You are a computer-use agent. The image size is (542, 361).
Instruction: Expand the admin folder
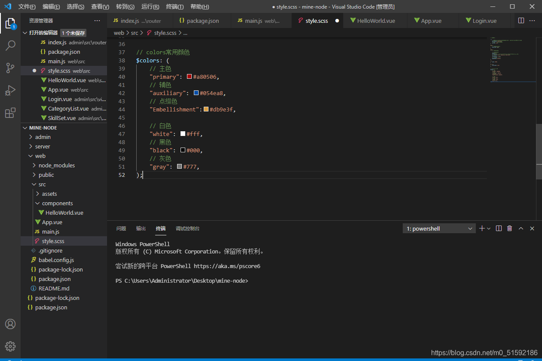point(43,137)
